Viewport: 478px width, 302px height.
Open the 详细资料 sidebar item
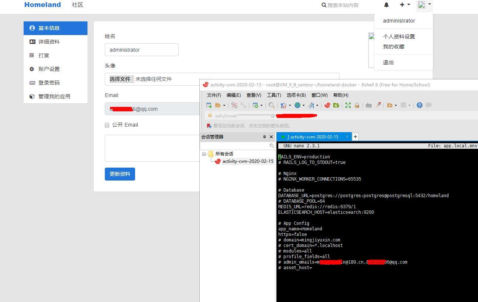click(55, 42)
